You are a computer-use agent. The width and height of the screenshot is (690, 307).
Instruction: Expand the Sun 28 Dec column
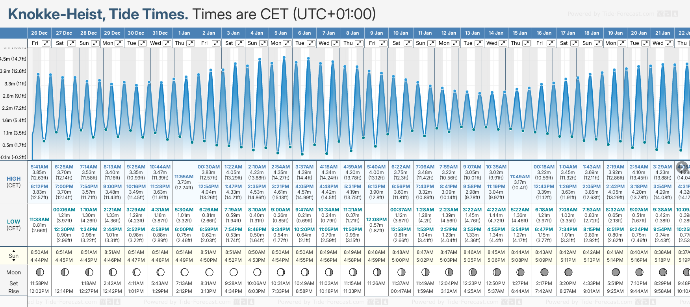(x=95, y=43)
